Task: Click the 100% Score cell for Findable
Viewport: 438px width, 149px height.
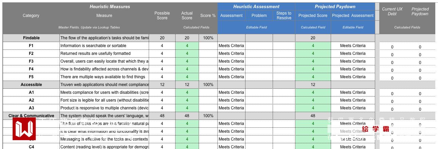Action: tap(208, 38)
